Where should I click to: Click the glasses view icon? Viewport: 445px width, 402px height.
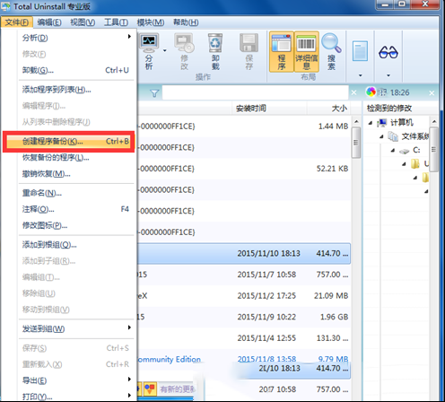(388, 52)
